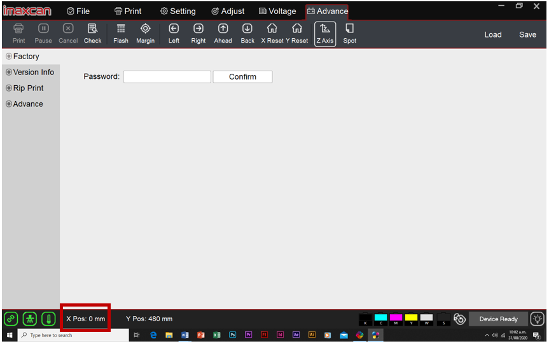
Task: Click the green thermometer status icon
Action: point(49,319)
